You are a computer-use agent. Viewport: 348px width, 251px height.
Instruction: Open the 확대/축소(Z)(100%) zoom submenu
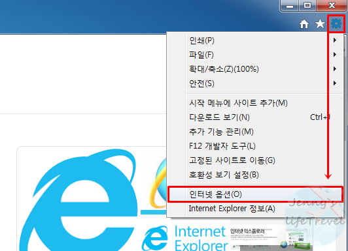255,69
